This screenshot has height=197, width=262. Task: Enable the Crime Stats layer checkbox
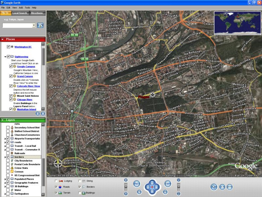(x=8, y=168)
